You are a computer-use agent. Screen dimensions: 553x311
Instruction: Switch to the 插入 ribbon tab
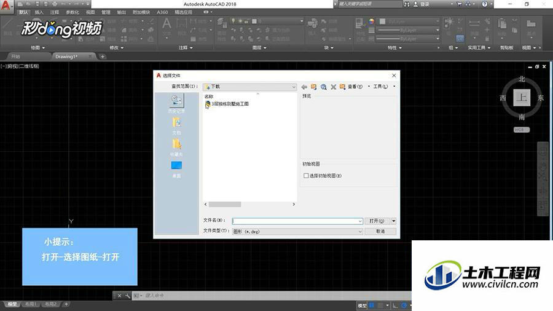tap(39, 12)
